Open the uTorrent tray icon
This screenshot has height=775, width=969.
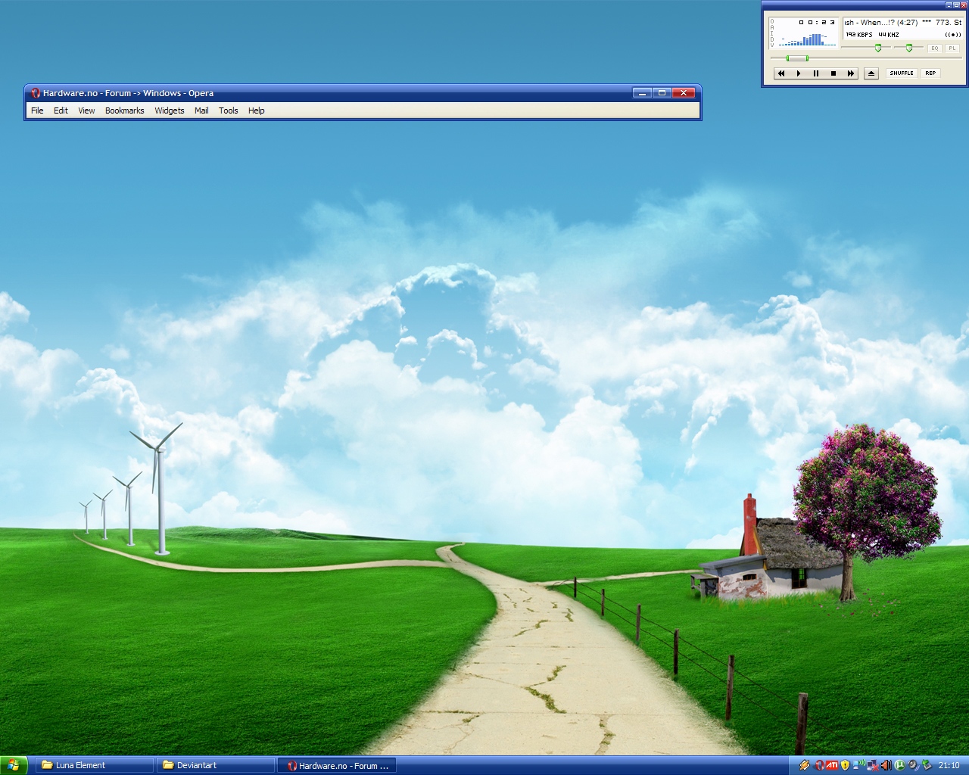900,765
